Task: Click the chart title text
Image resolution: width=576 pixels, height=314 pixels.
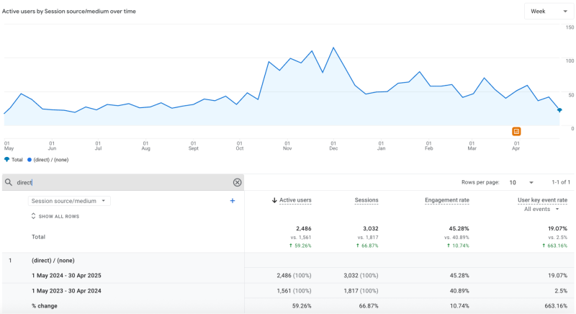Action: click(x=69, y=12)
